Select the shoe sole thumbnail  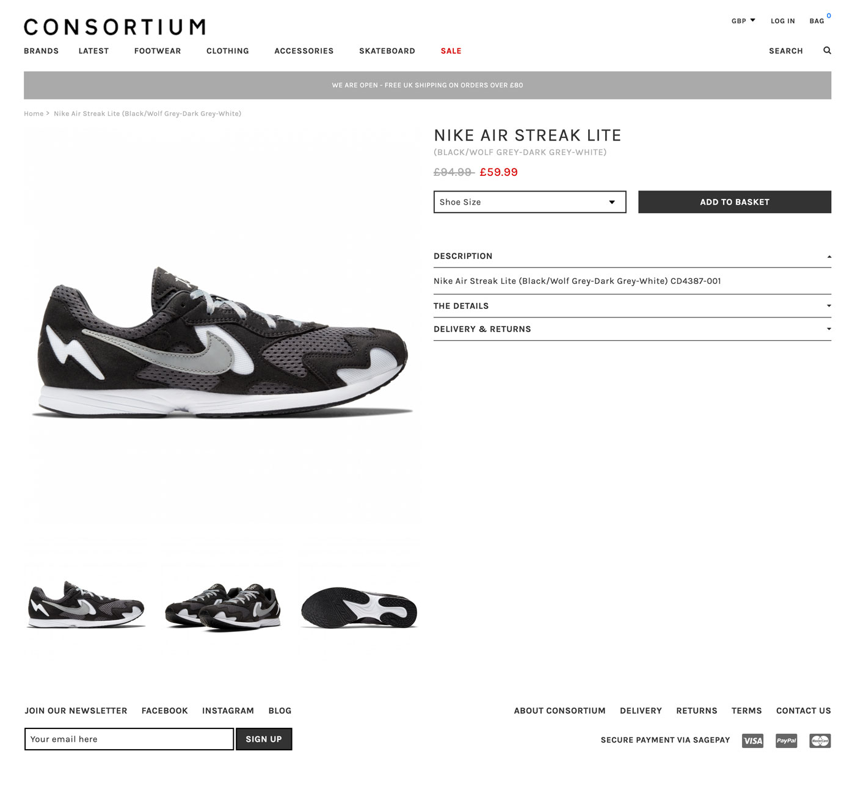tap(359, 608)
